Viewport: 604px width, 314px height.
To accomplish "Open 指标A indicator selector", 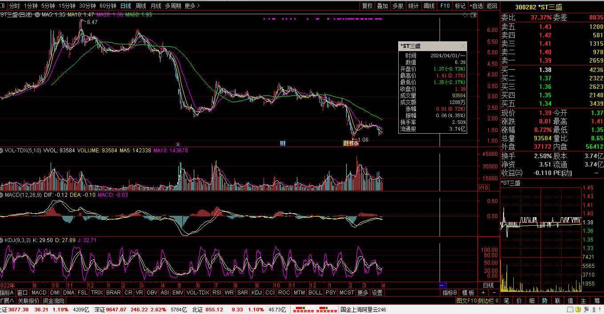I will pyautogui.click(x=8, y=293).
